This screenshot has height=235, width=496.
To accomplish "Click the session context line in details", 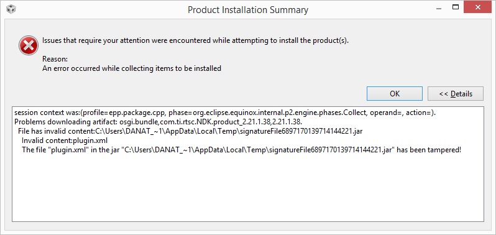I will point(225,113).
